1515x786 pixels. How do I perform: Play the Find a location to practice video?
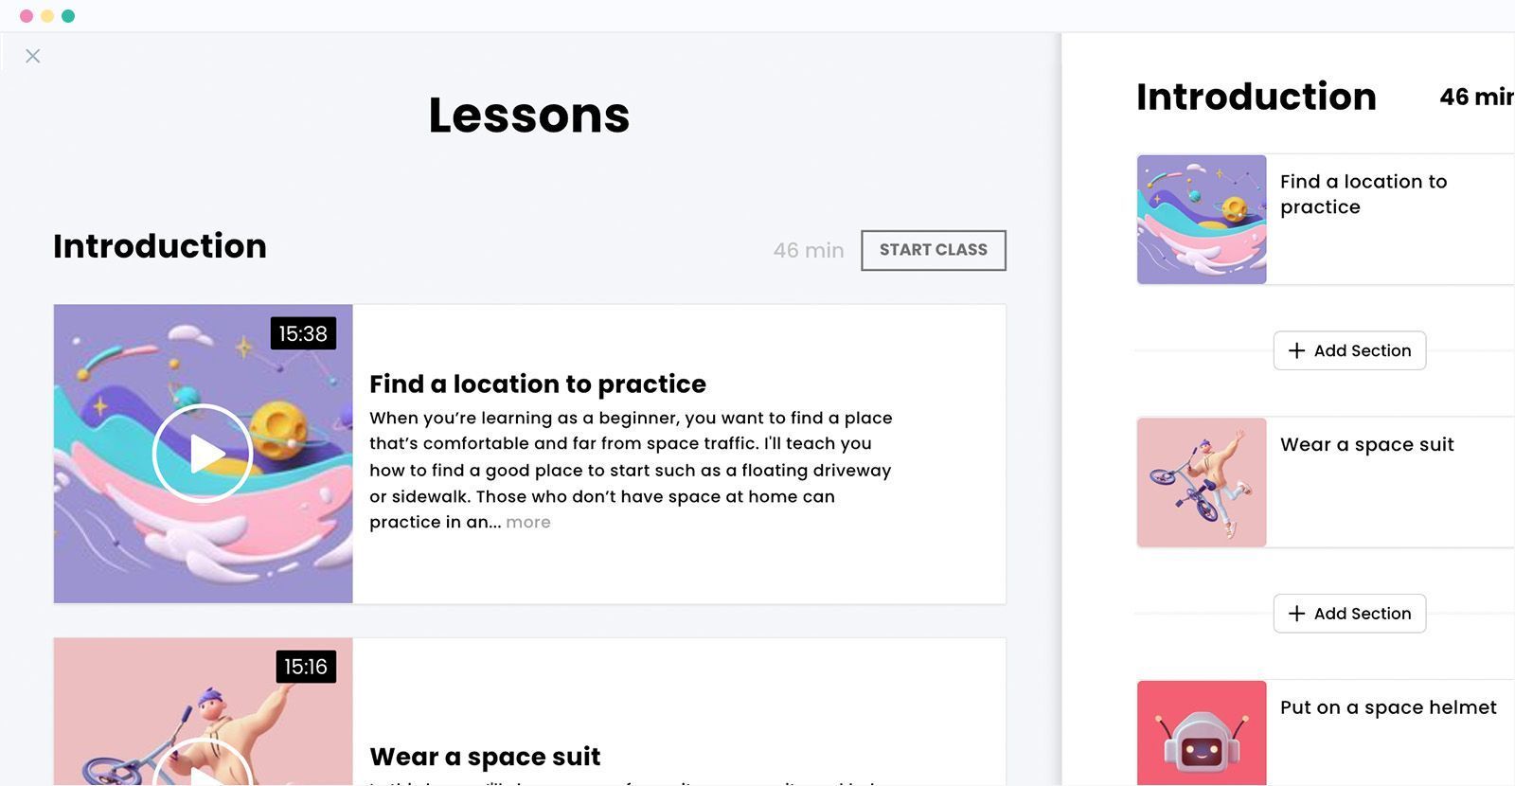coord(203,453)
